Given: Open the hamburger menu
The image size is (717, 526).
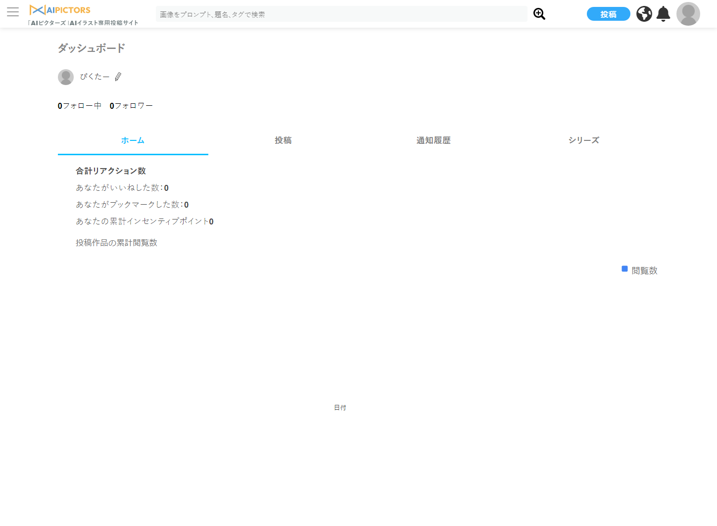Looking at the screenshot, I should click(x=13, y=12).
